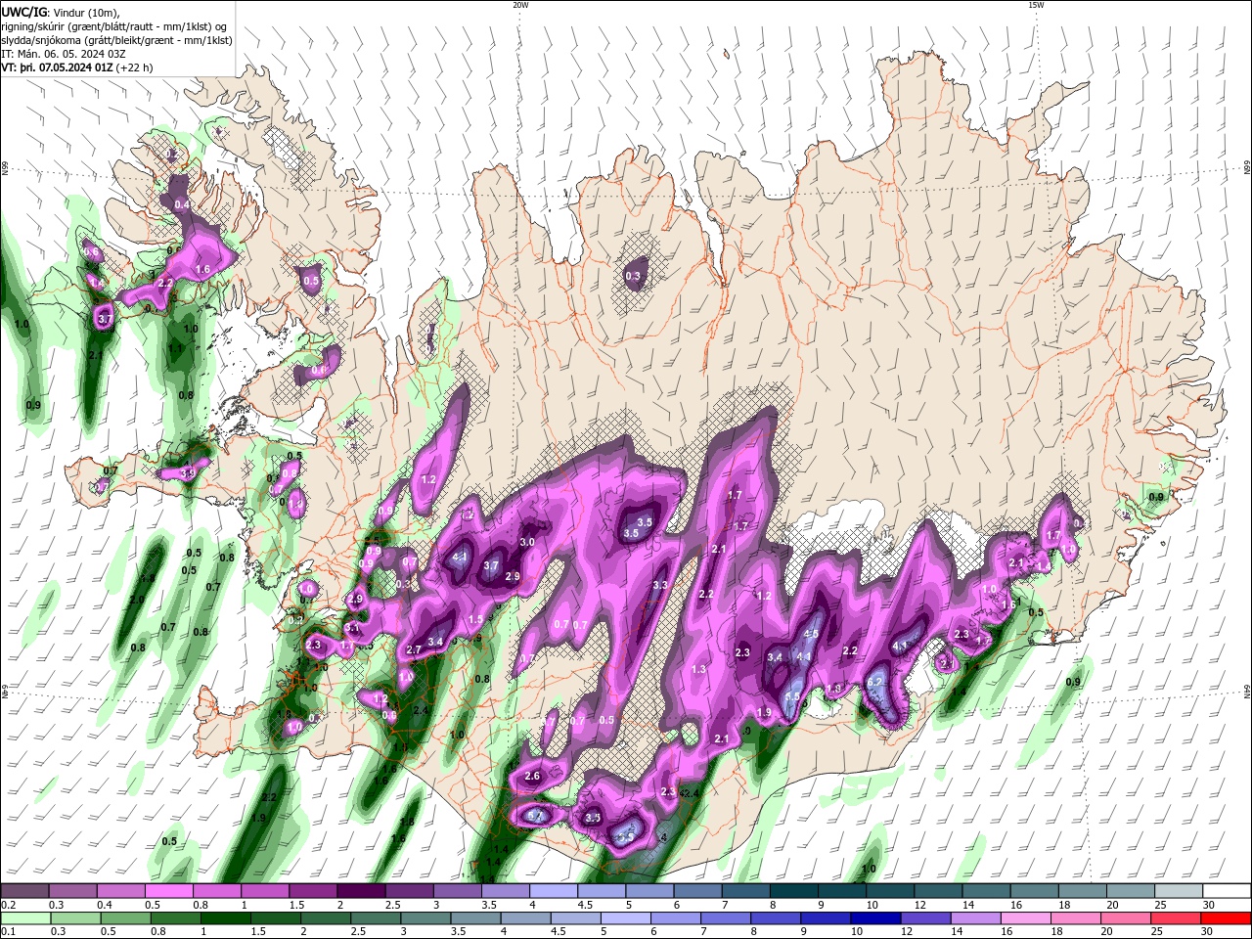Click the "15W" longitude label

point(1035,5)
